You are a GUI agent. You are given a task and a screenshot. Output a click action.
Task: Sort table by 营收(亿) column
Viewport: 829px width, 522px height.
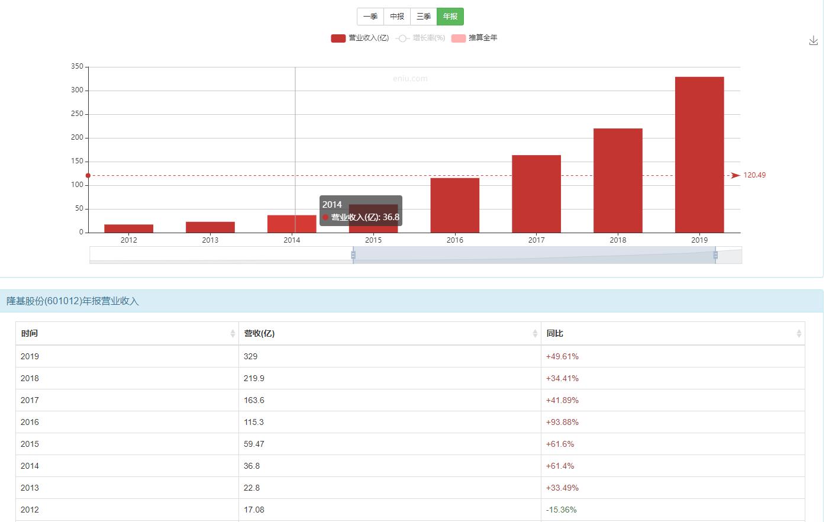390,333
